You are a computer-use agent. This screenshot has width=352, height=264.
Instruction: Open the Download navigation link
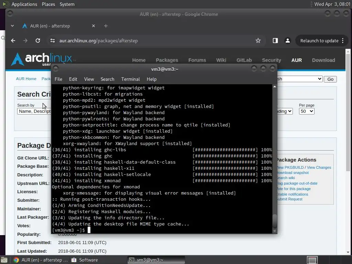[x=323, y=60]
